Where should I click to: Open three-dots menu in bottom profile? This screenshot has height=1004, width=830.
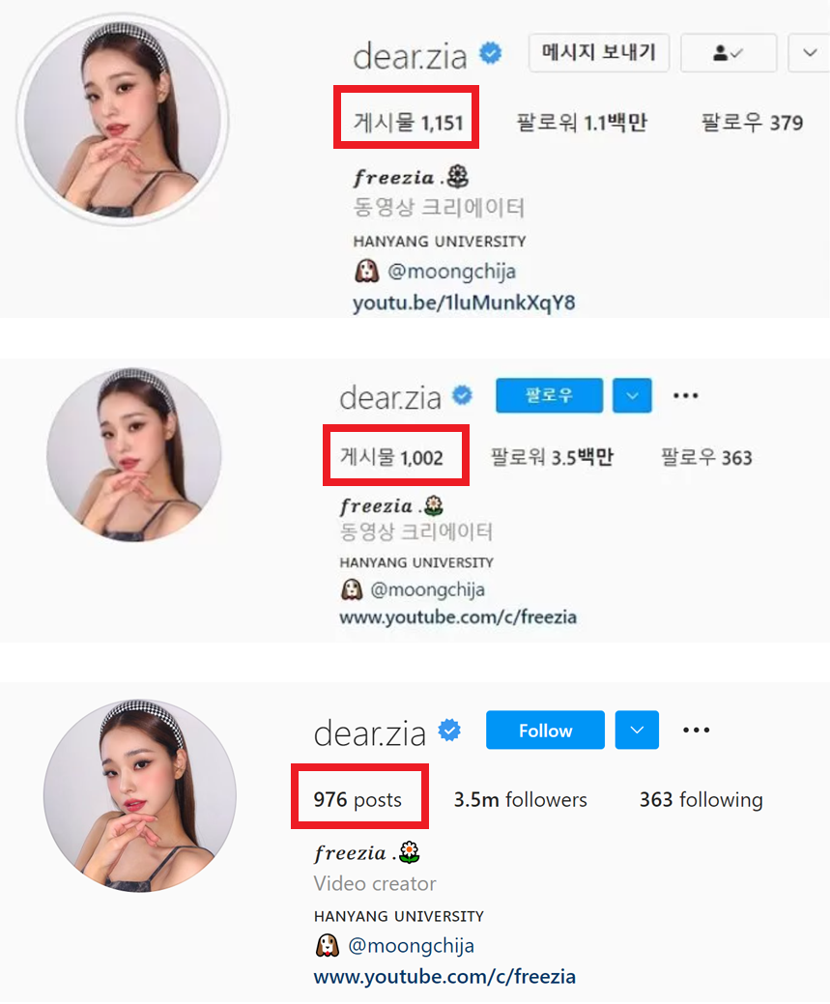pos(696,730)
